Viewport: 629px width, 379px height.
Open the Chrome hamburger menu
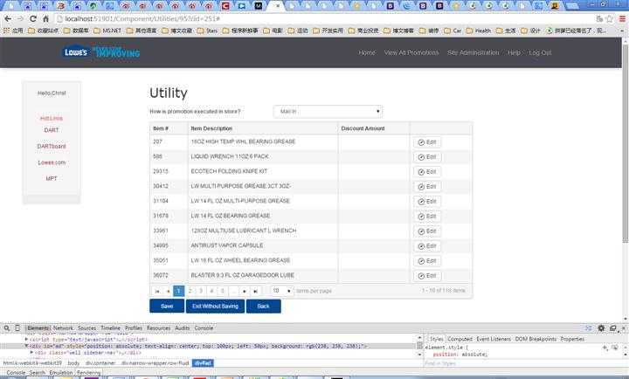click(x=623, y=19)
